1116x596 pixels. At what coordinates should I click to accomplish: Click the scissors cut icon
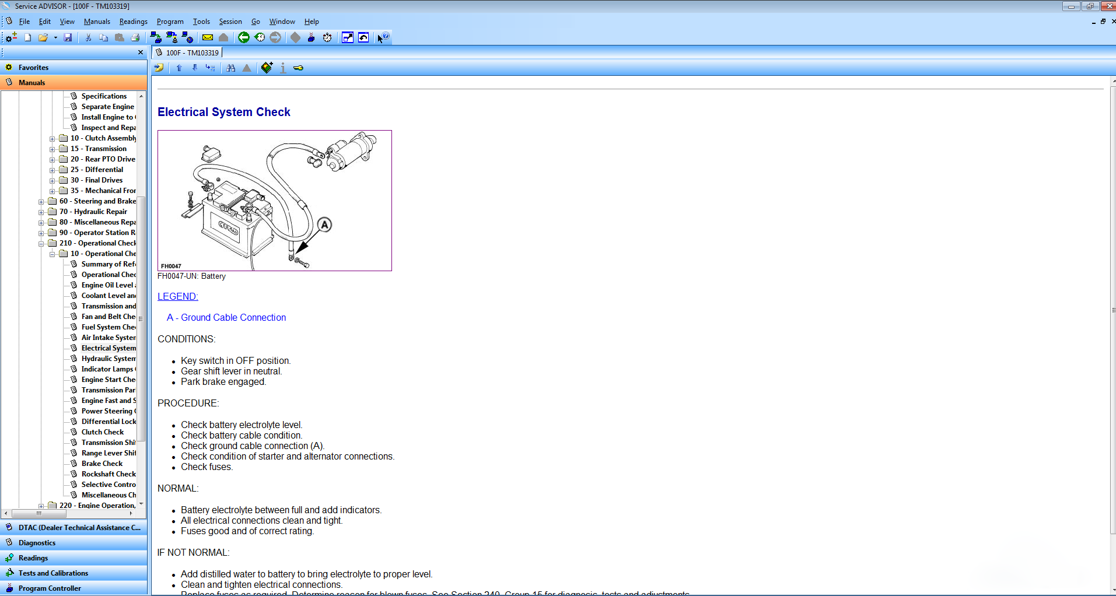(x=88, y=37)
